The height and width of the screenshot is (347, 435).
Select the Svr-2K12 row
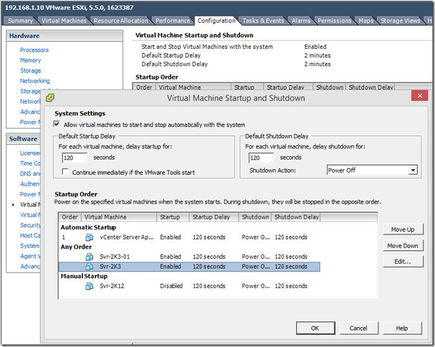coord(189,286)
